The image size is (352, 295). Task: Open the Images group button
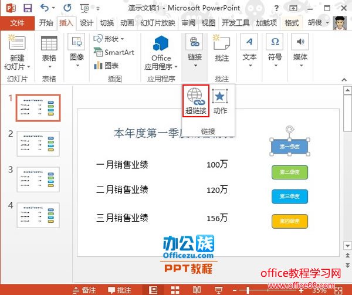point(77,50)
